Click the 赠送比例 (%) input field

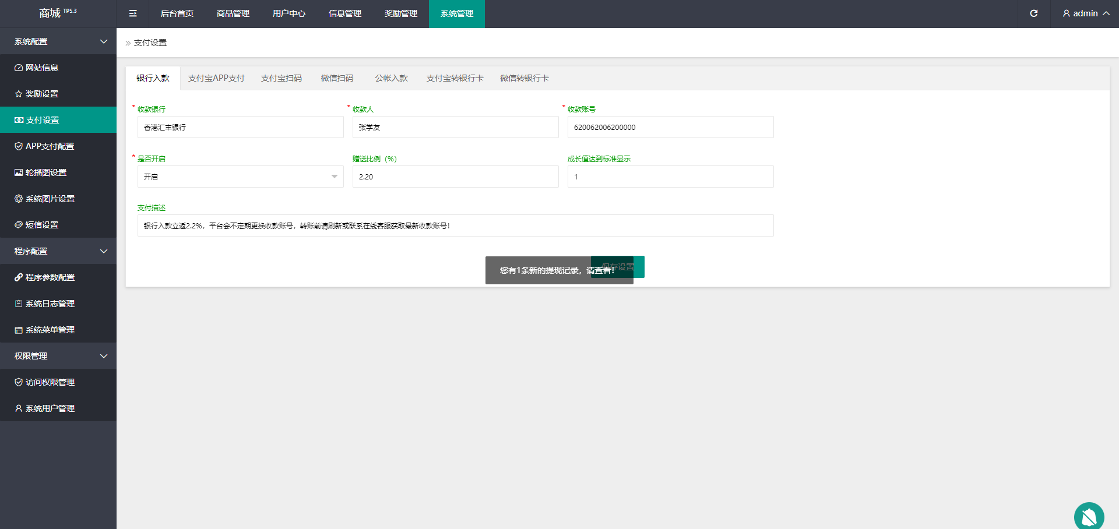pos(455,177)
